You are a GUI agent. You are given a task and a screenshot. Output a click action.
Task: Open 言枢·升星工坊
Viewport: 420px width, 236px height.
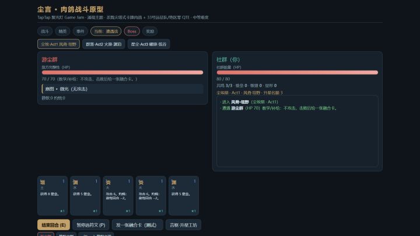pos(183,225)
